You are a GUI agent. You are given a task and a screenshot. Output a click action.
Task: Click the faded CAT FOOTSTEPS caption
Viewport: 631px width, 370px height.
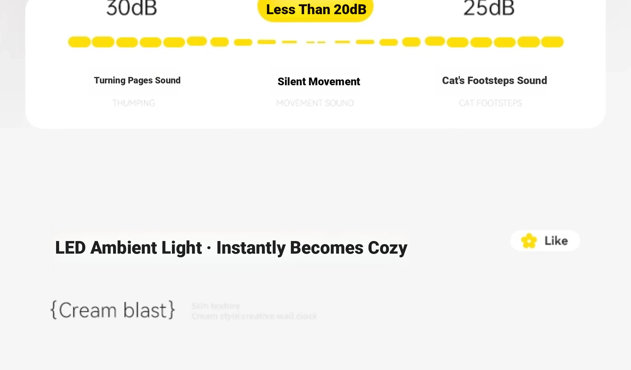(x=490, y=103)
